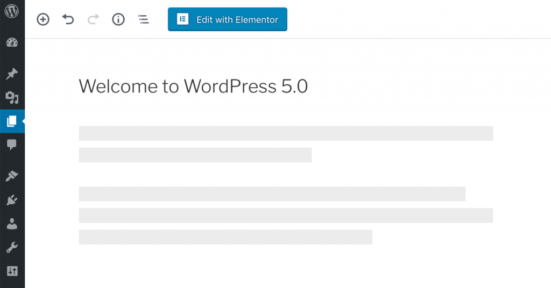Open Appearance via the paintbrush icon
Image resolution: width=551 pixels, height=288 pixels.
click(12, 176)
